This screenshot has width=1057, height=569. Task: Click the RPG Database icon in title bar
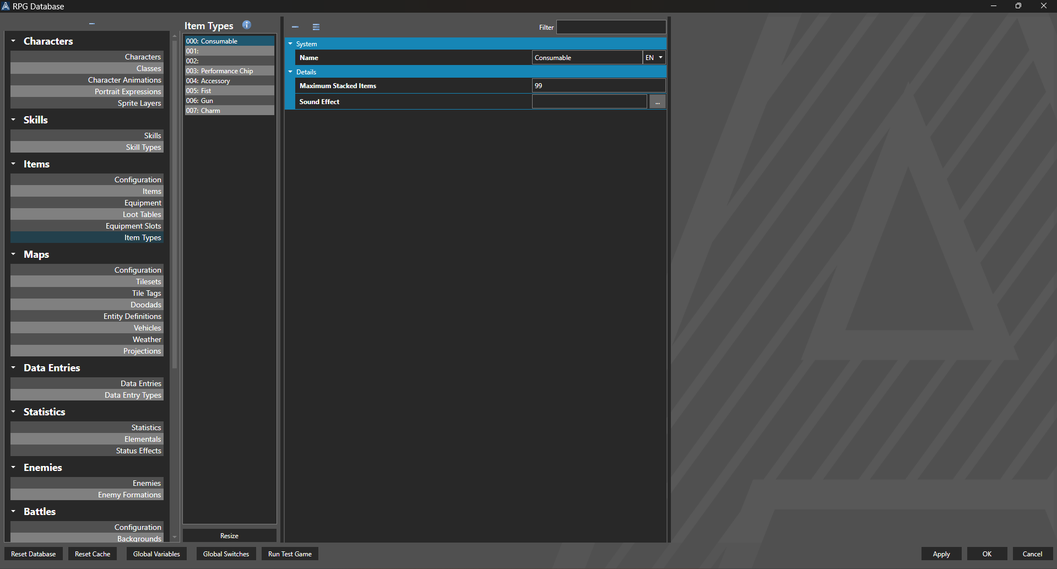(x=6, y=6)
